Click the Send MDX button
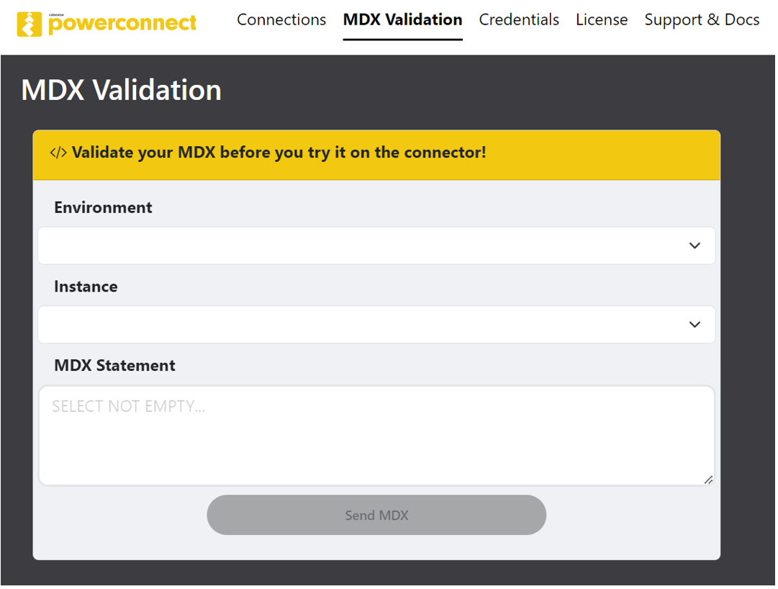The width and height of the screenshot is (778, 589). 376,515
